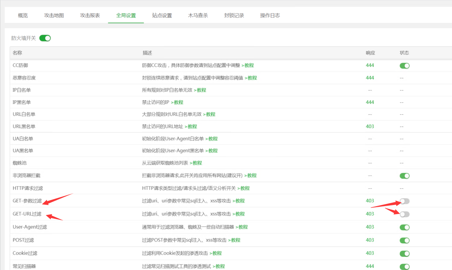Open the 教程 link for IP白名单

point(200,90)
